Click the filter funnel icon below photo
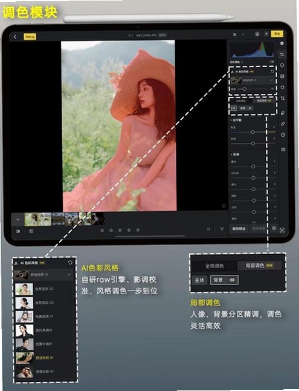Image resolution: width=299 pixels, height=391 pixels. pyautogui.click(x=222, y=229)
